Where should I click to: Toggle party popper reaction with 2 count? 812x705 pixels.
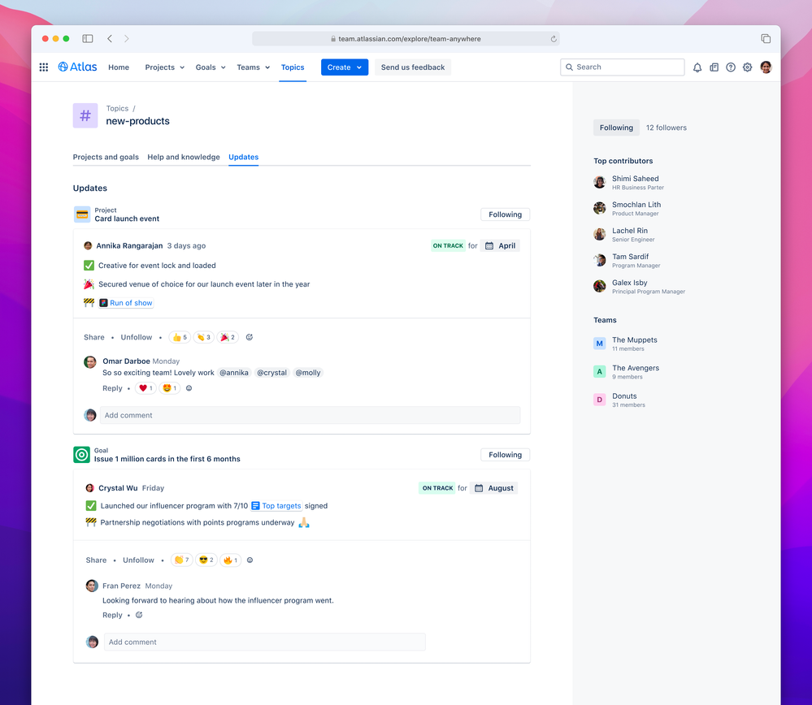(x=228, y=338)
